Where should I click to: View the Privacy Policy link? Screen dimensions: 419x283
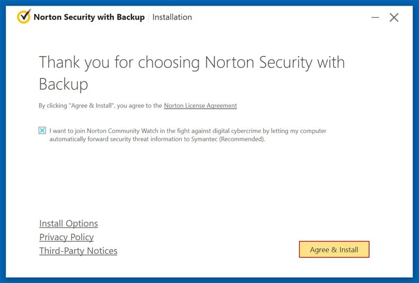[x=66, y=237]
